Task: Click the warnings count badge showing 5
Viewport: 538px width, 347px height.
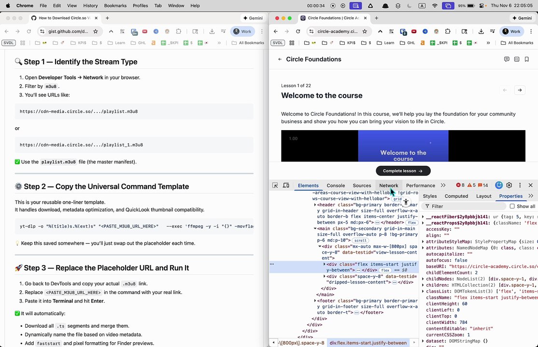Action: 471,186
